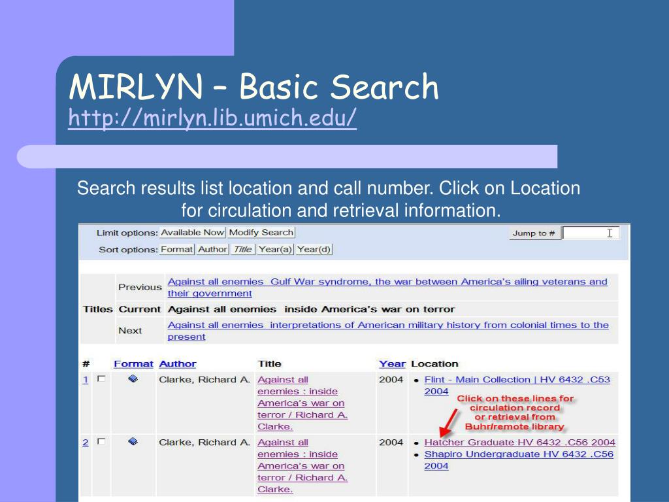This screenshot has width=669, height=502.
Task: Click the book format icon in row 2
Action: click(133, 441)
